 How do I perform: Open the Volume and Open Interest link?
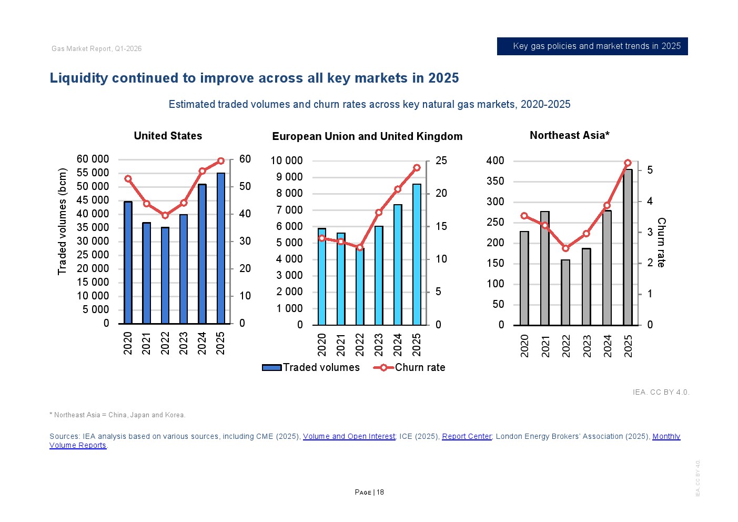click(x=349, y=436)
